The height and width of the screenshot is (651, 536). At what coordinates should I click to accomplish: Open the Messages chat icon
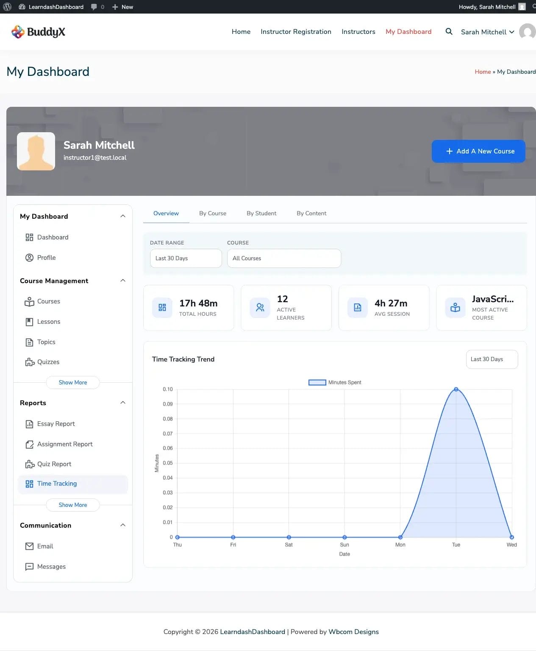29,567
